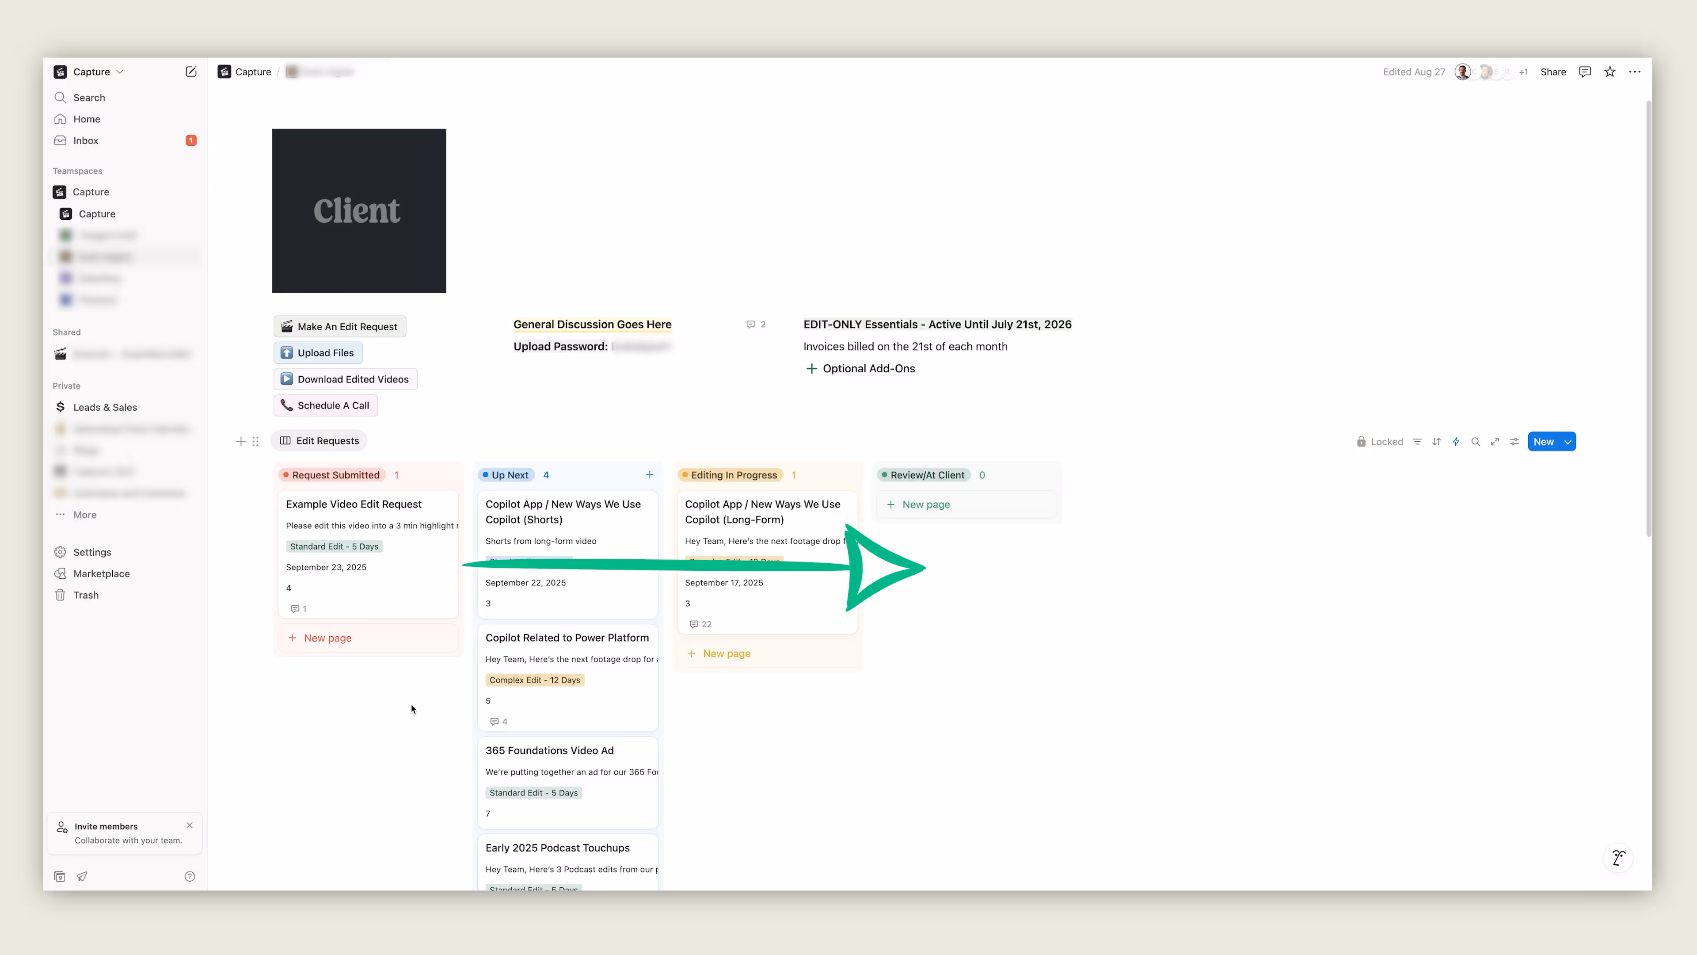Click the Editing In Progress group label

(x=730, y=475)
